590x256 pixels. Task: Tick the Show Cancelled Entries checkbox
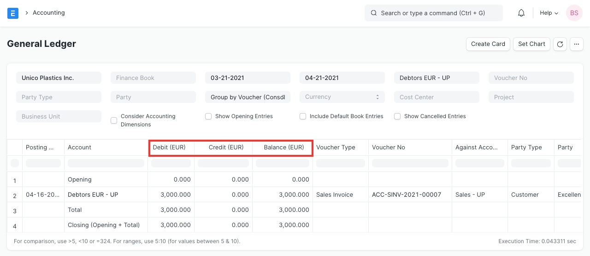[397, 116]
